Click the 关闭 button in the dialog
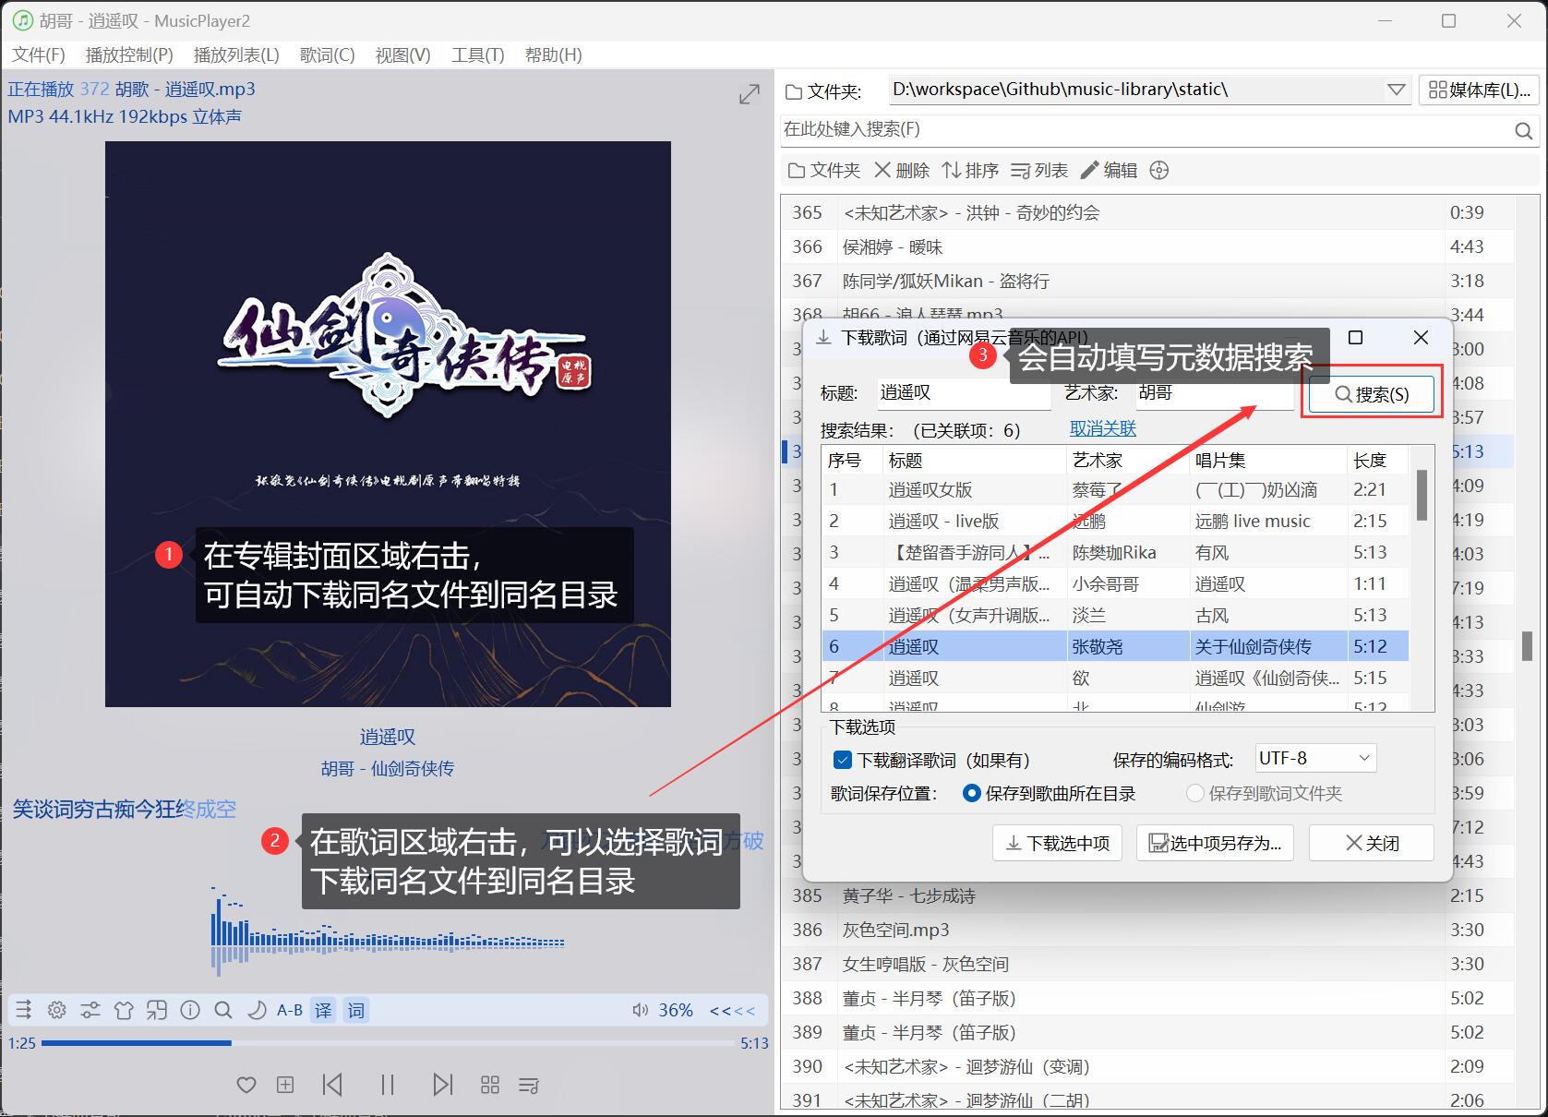This screenshot has height=1117, width=1548. click(x=1372, y=843)
